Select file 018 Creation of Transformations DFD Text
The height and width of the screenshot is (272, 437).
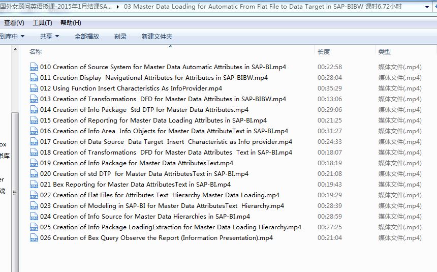[x=166, y=153]
